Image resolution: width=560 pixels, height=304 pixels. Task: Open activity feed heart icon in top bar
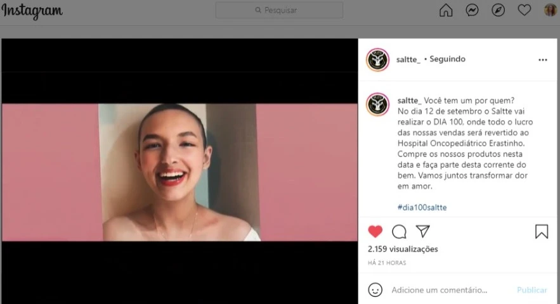coord(524,10)
